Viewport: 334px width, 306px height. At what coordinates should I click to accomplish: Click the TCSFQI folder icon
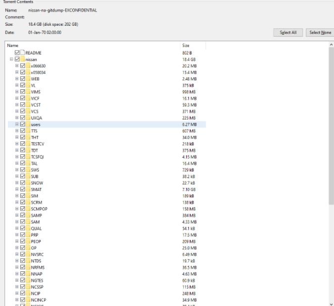point(28,157)
